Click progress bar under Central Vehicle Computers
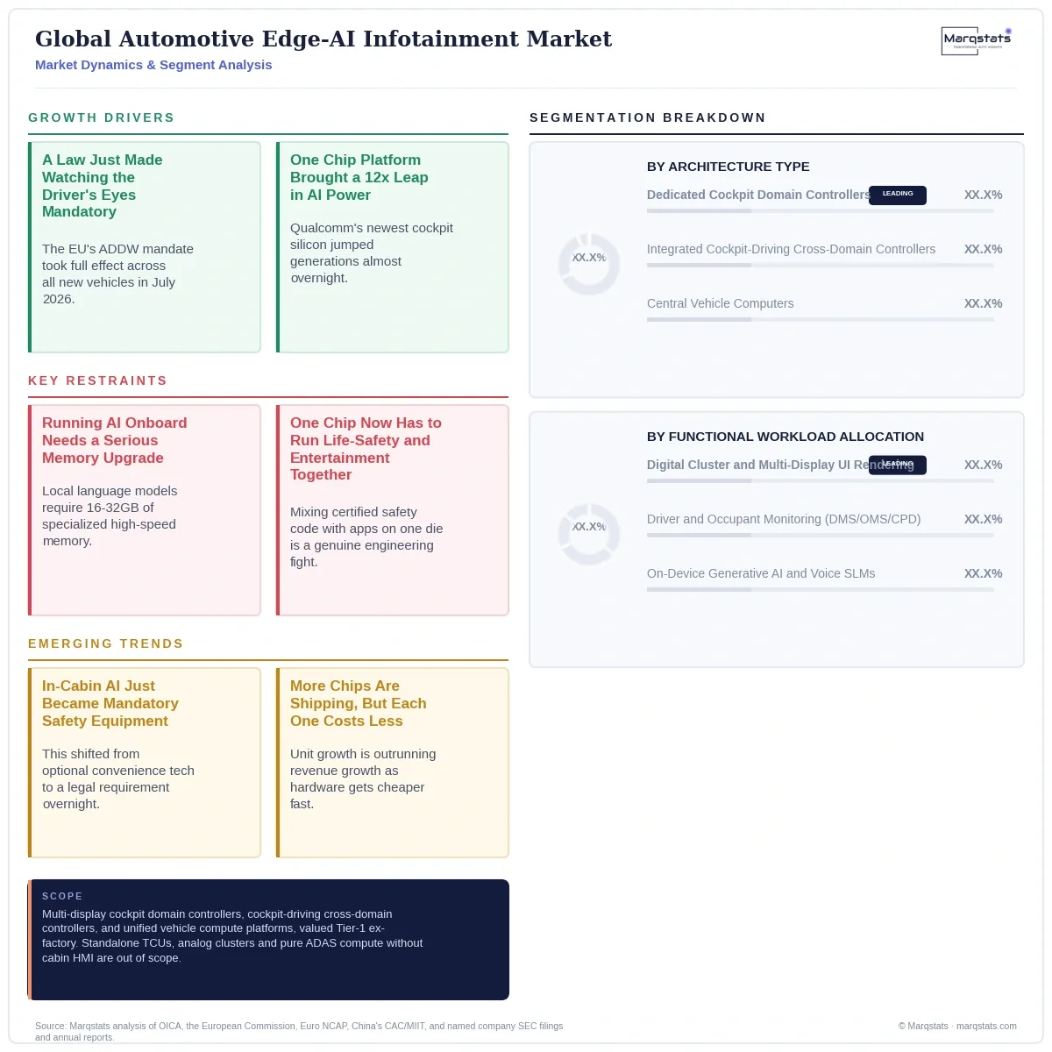The width and height of the screenshot is (1052, 1052). (821, 320)
